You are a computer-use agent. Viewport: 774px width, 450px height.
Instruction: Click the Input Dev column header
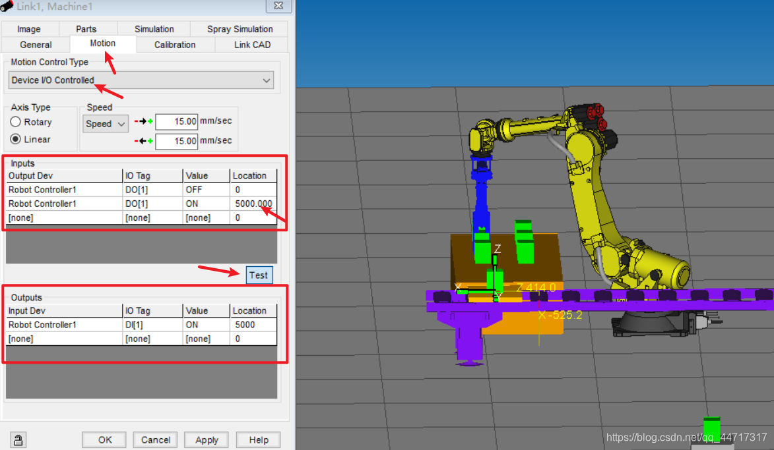(x=64, y=310)
